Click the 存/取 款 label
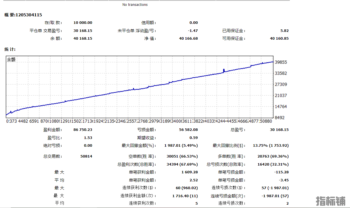The height and width of the screenshot is (208, 350). pyautogui.click(x=53, y=23)
